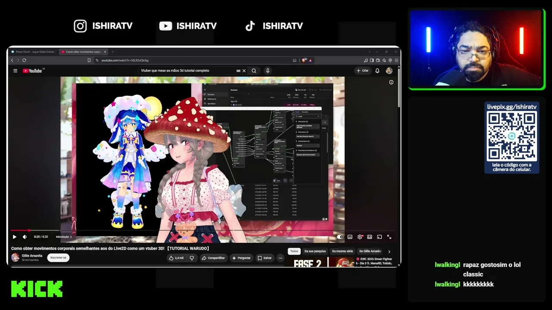Image resolution: width=552 pixels, height=310 pixels.
Task: Focus the YouTube search input field
Action: 188,71
